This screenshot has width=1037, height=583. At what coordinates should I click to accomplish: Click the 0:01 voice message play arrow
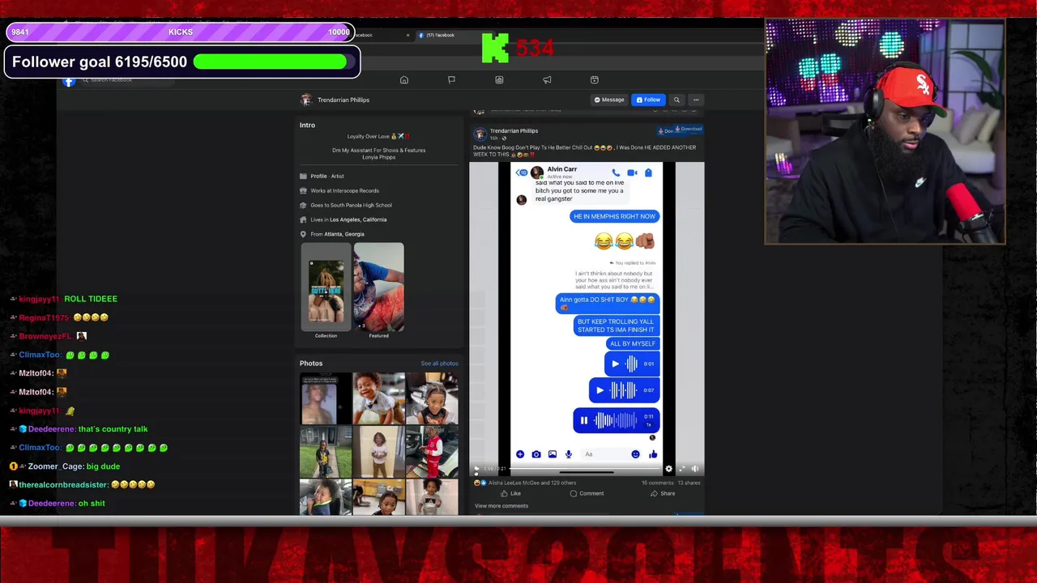tap(615, 364)
